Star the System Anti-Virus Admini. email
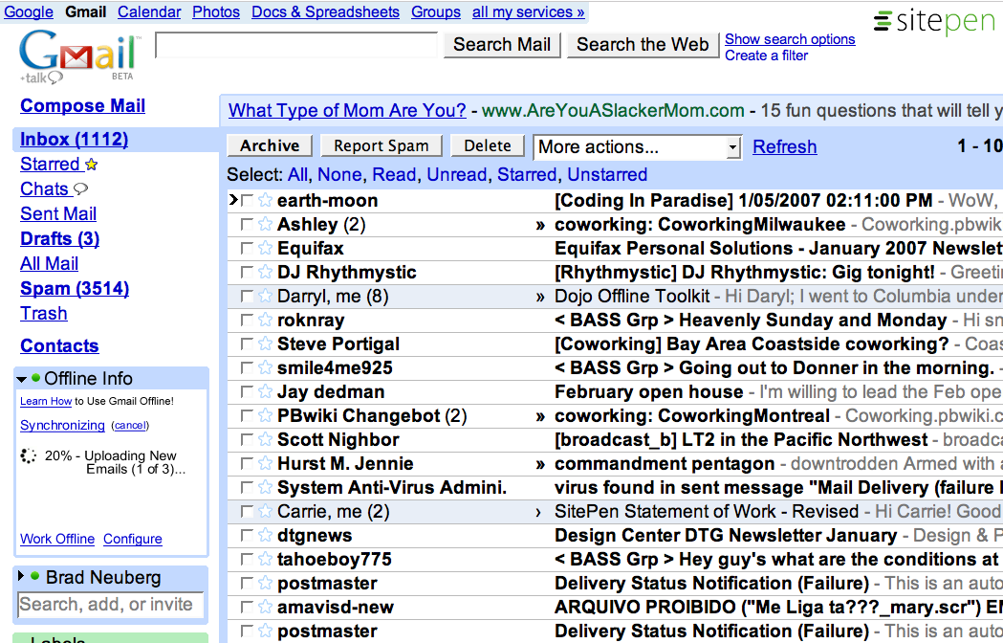 point(266,487)
